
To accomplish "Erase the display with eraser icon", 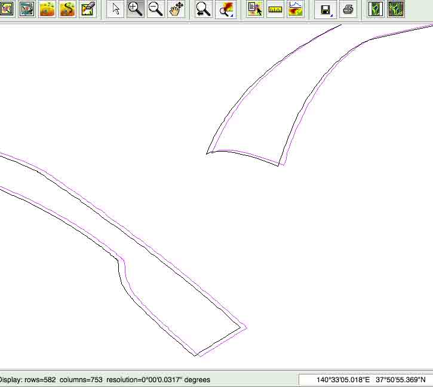I will (x=88, y=9).
